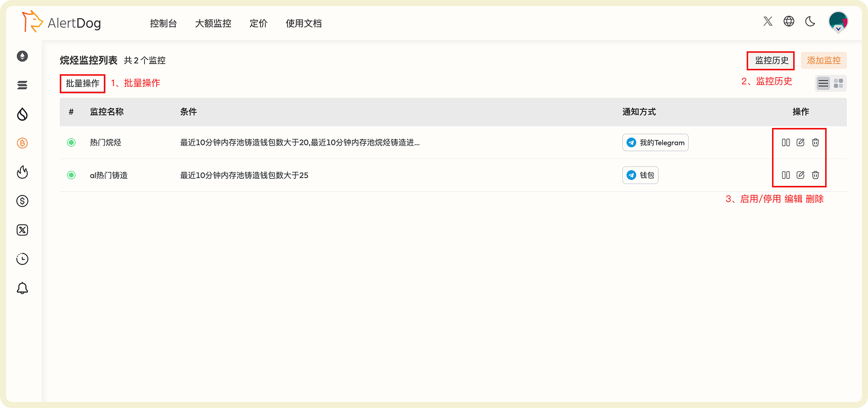The width and height of the screenshot is (868, 408).
Task: Toggle dark mode with the moon icon
Action: pyautogui.click(x=810, y=21)
